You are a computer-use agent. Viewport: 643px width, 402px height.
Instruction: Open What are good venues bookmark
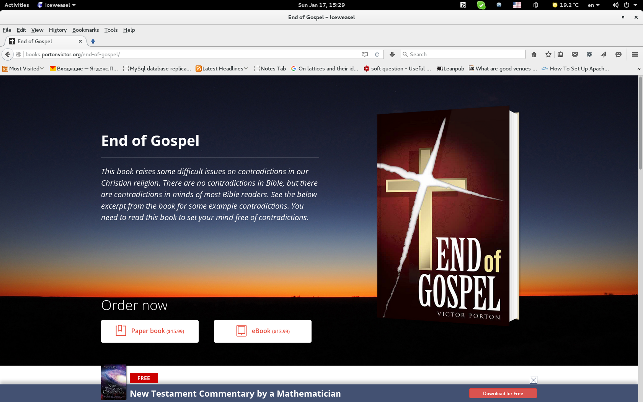pyautogui.click(x=503, y=69)
